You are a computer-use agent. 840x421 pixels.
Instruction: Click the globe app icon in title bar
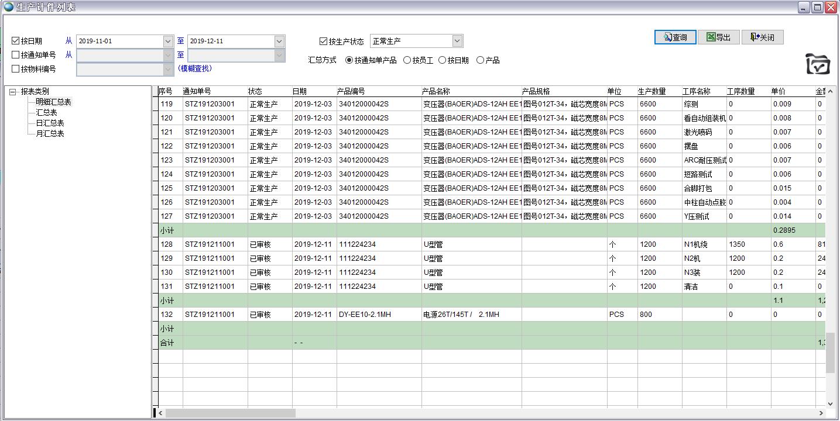(8, 7)
